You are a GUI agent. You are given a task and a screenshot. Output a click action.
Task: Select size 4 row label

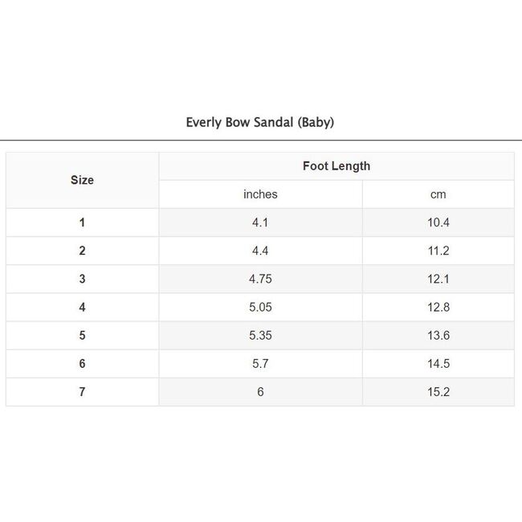[82, 307]
